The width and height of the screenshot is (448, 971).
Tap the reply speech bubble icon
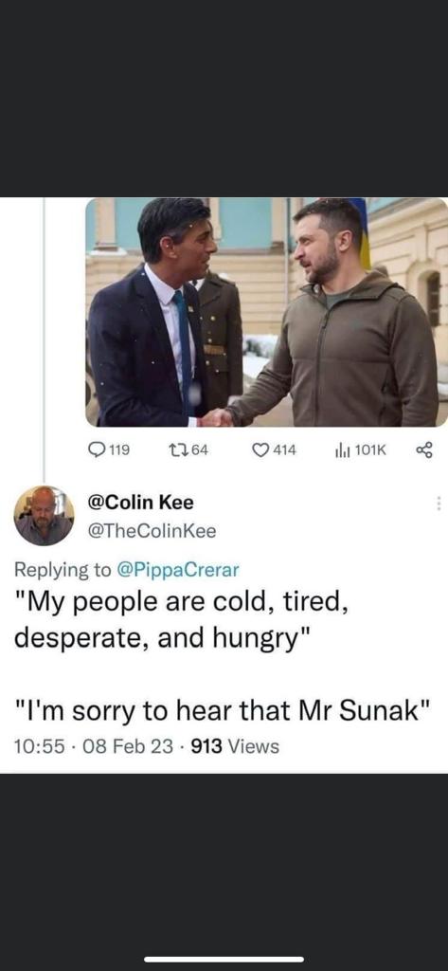click(x=98, y=450)
